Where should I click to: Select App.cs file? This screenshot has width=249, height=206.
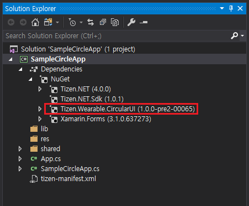coord(51,159)
